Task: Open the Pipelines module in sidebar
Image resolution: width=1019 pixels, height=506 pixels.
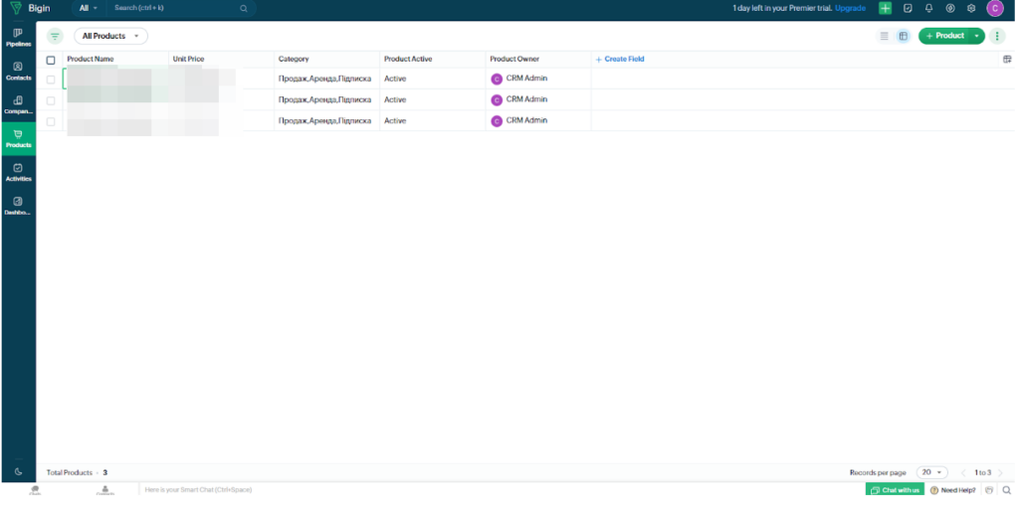Action: tap(18, 37)
